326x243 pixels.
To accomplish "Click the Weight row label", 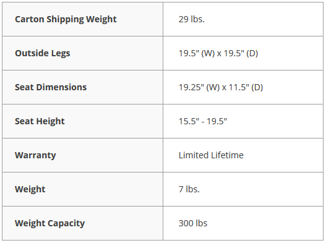I will (30, 189).
